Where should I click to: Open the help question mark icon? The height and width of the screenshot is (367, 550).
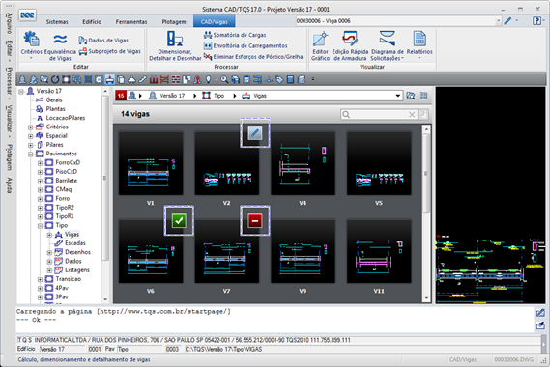(536, 21)
